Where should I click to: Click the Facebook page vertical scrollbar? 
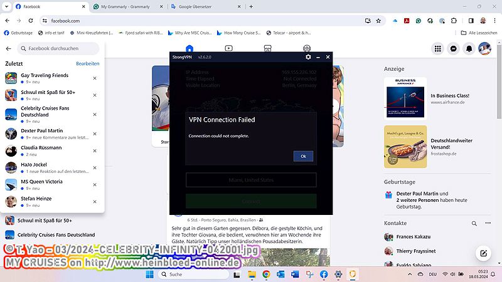(x=499, y=81)
